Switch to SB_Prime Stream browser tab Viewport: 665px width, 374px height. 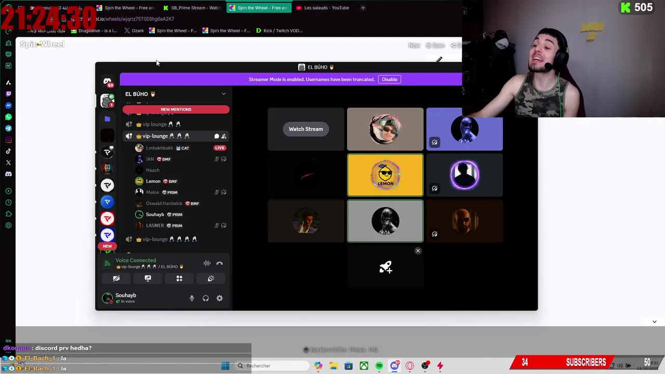(x=192, y=8)
